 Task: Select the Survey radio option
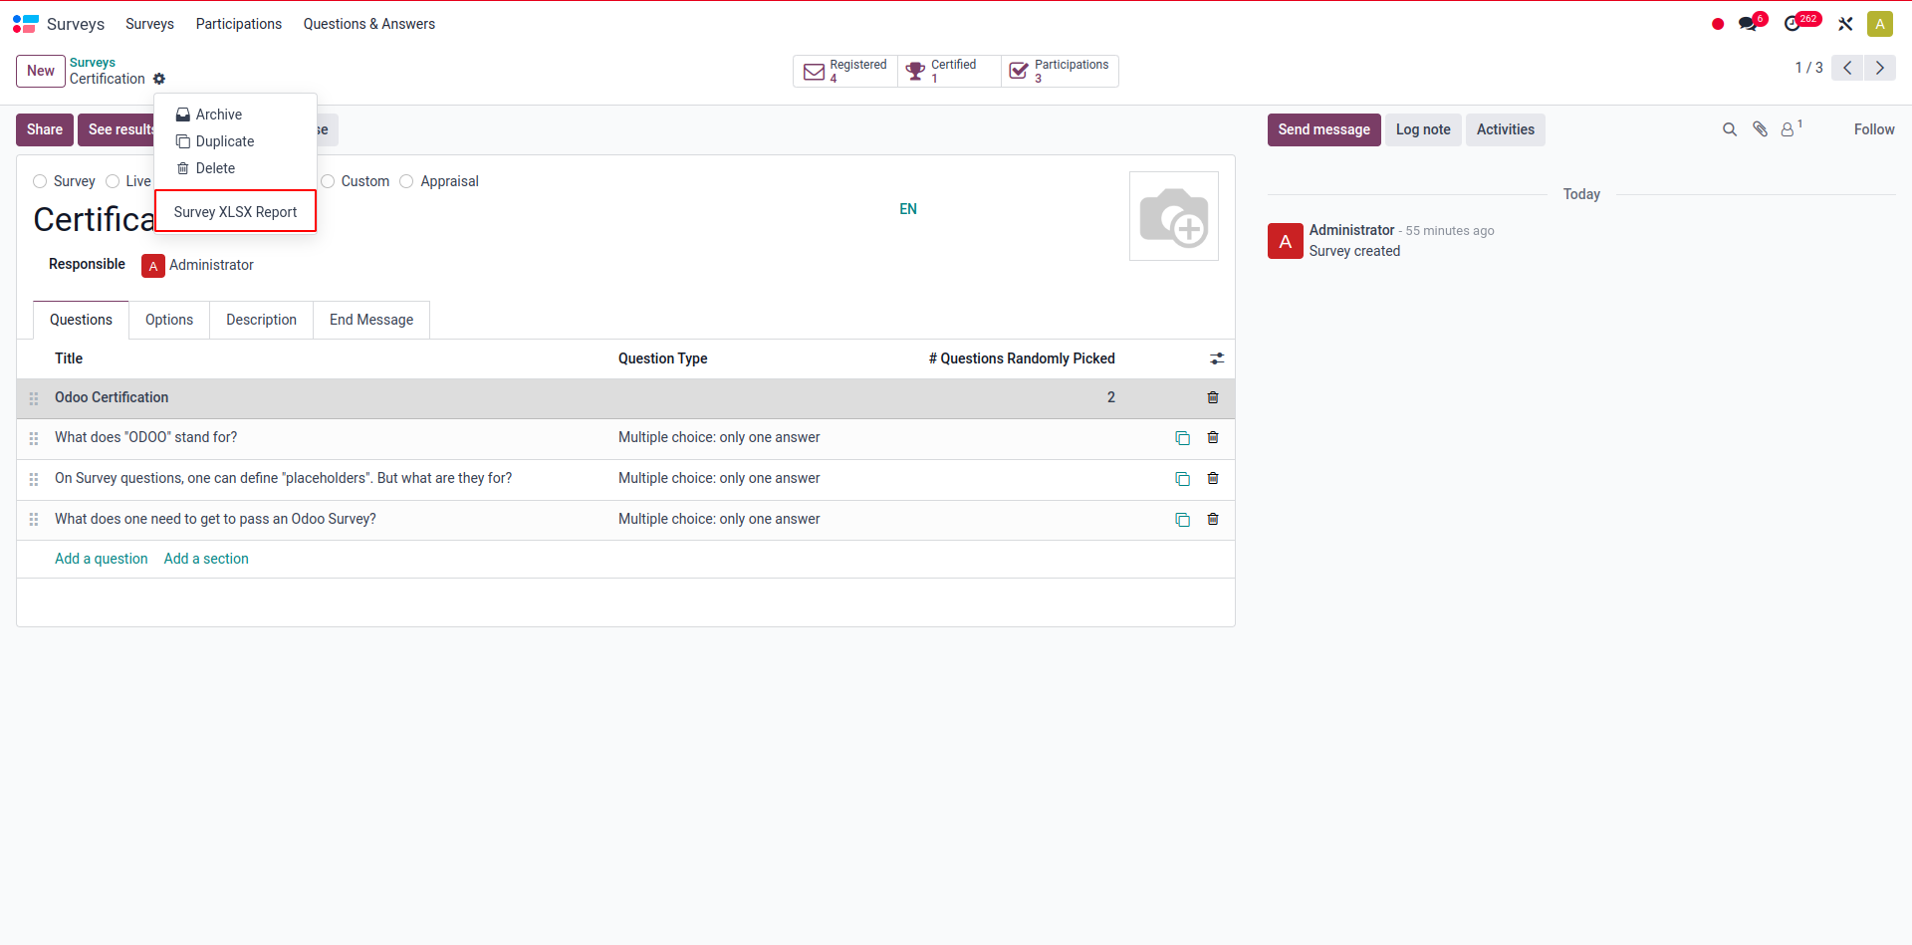(x=40, y=181)
